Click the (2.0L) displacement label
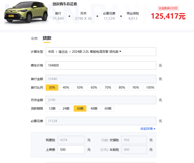Image resolution: width=194 pixels, height=163 pixels. tap(104, 150)
